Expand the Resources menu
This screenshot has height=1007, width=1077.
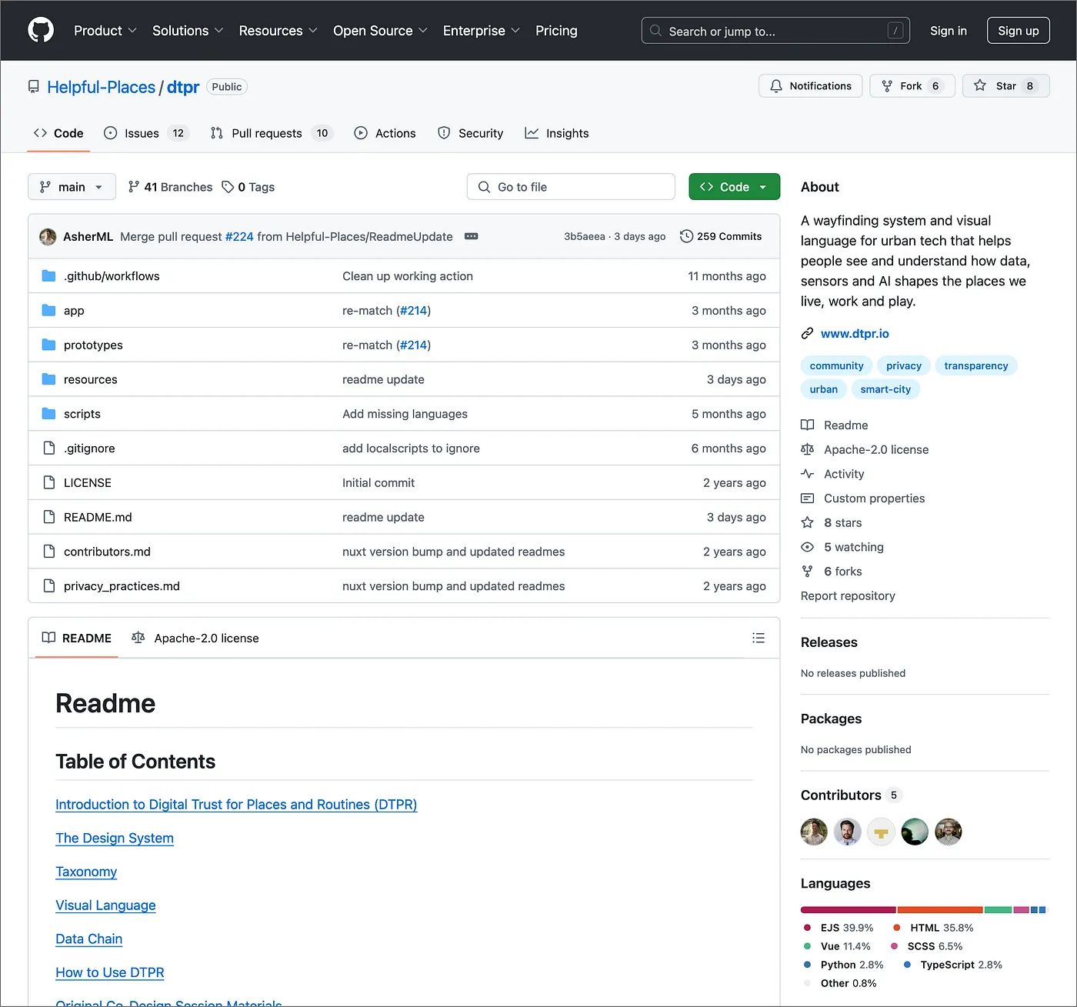click(278, 31)
